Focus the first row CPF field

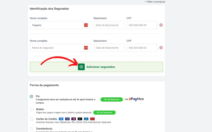[x=142, y=25]
